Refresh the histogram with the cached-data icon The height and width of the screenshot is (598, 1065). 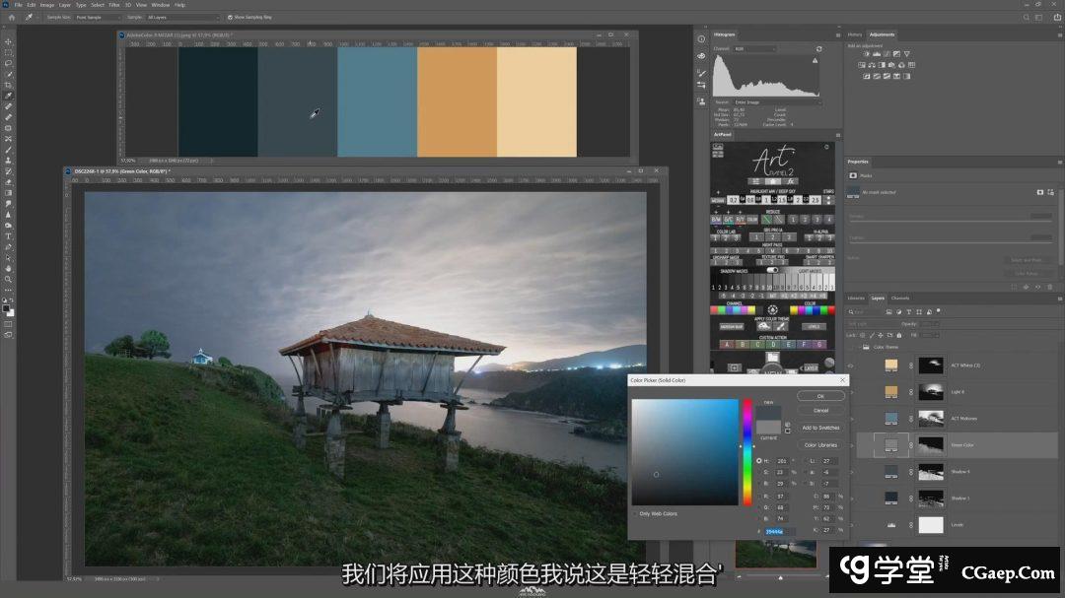[818, 48]
